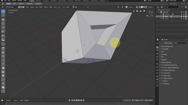The height and width of the screenshot is (105, 188).
Task: Click the Subtract selection mode button
Action: coord(21,4)
